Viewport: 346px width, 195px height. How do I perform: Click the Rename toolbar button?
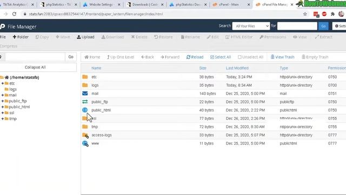tap(190, 37)
